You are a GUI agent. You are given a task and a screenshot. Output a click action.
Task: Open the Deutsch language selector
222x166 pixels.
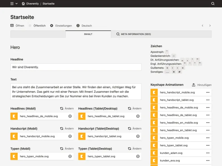click(x=84, y=25)
